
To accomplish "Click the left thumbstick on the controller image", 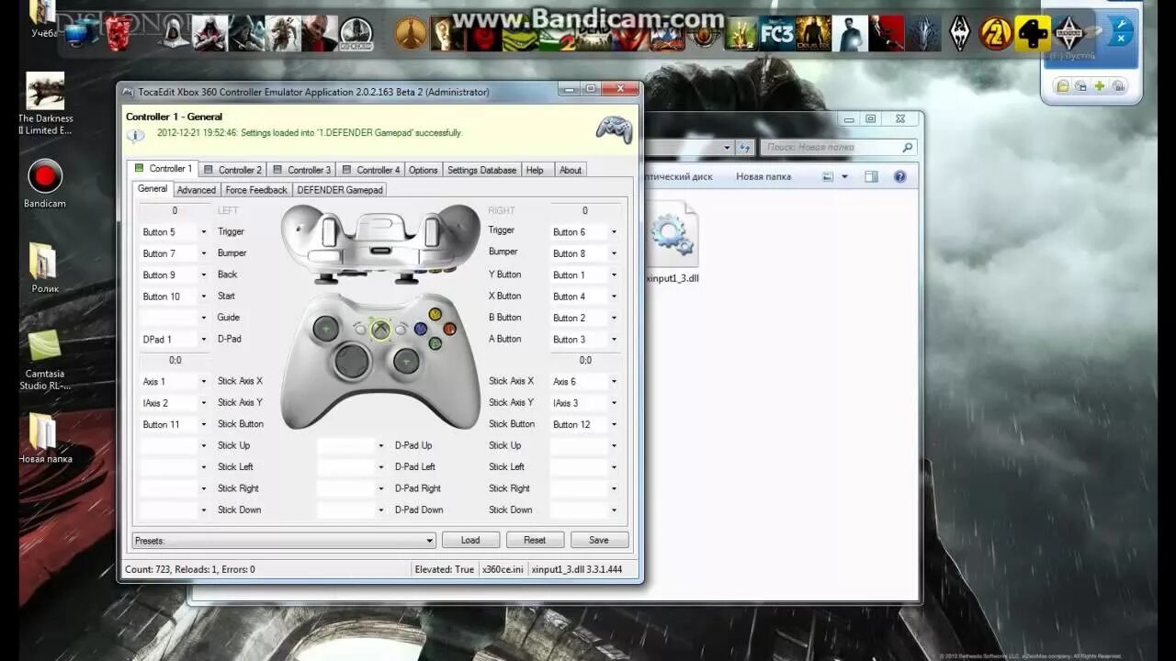I will pos(325,328).
